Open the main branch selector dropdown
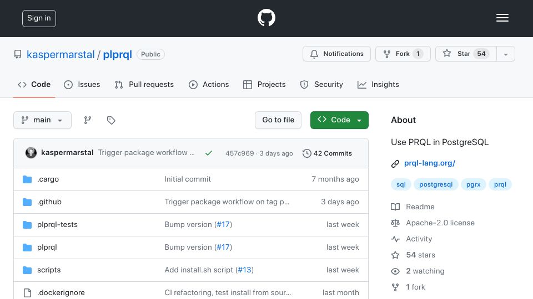Image resolution: width=533 pixels, height=299 pixels. pyautogui.click(x=43, y=120)
